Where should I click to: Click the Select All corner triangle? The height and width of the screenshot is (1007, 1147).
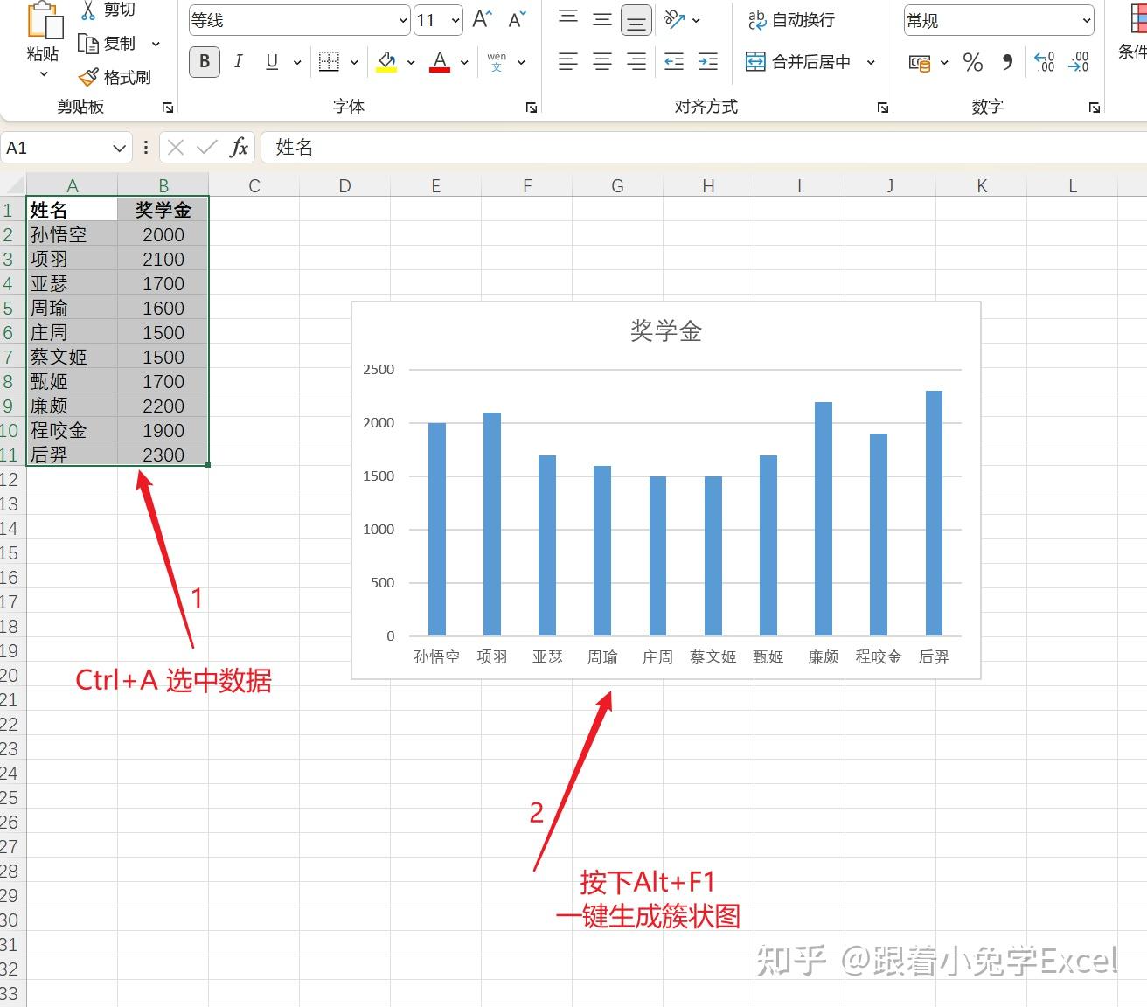[x=13, y=184]
